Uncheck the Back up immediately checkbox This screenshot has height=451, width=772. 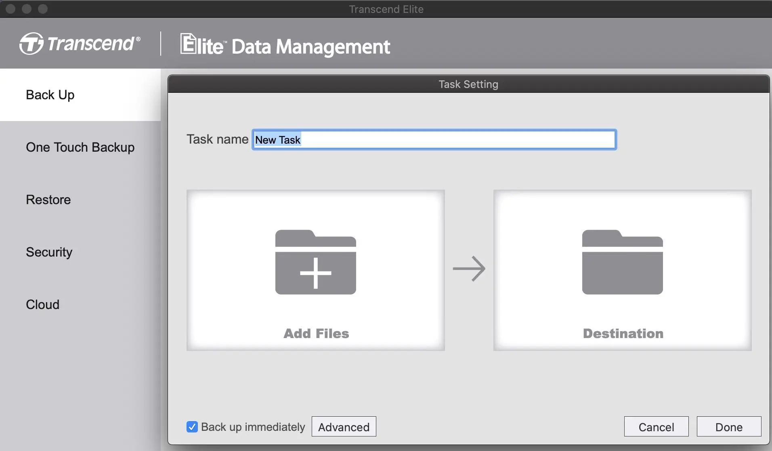point(192,427)
